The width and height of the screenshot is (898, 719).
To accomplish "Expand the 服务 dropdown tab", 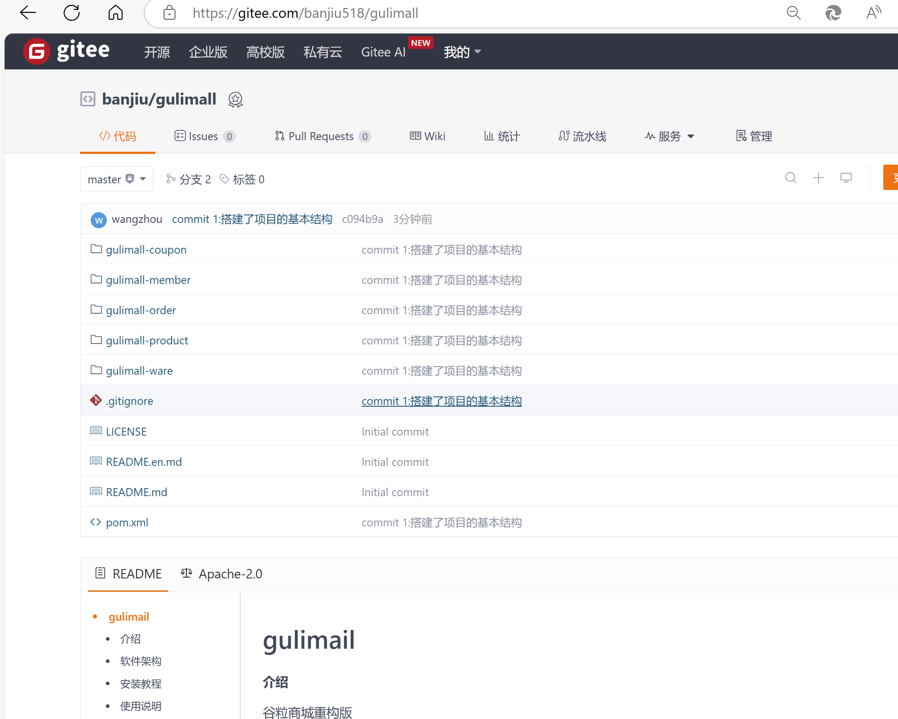I will (x=669, y=136).
